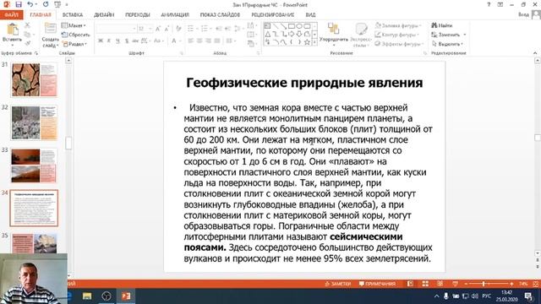
Task: Open Shape Effects (Эффекты фигуры) dropdown
Action: coord(398,44)
